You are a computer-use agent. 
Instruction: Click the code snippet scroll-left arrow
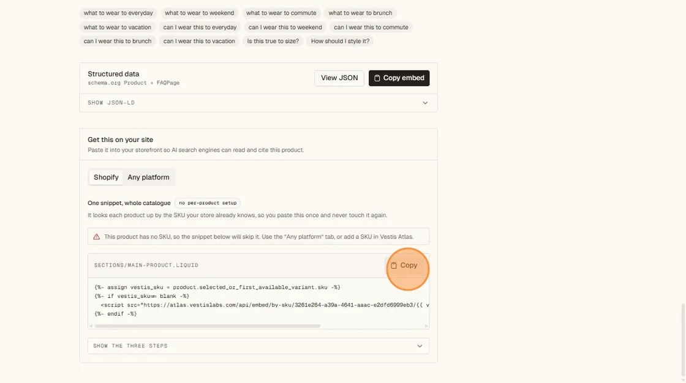[91, 326]
